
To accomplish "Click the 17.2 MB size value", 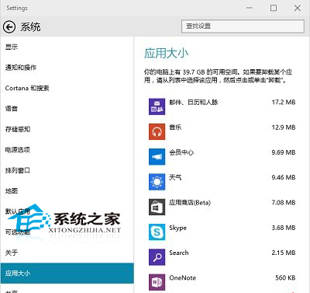I will 284,103.
